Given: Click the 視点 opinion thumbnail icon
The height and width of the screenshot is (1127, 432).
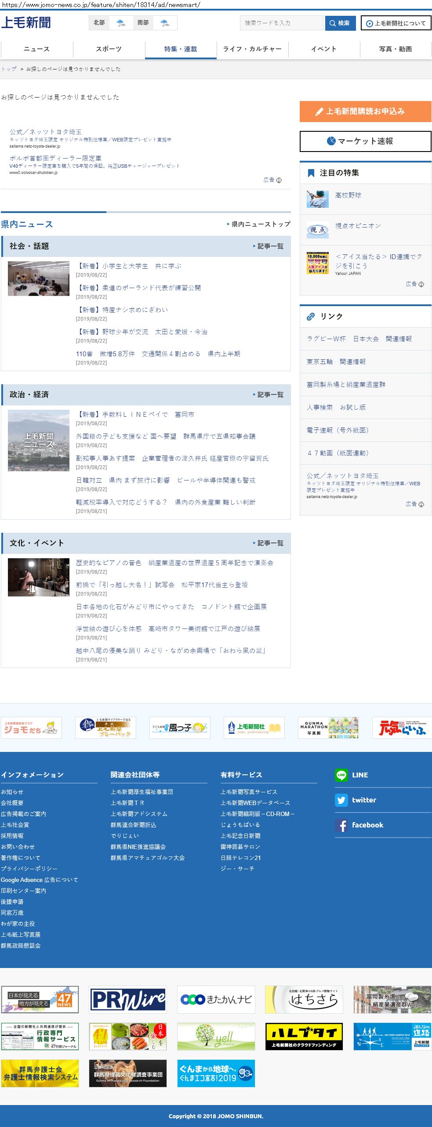Looking at the screenshot, I should (317, 230).
